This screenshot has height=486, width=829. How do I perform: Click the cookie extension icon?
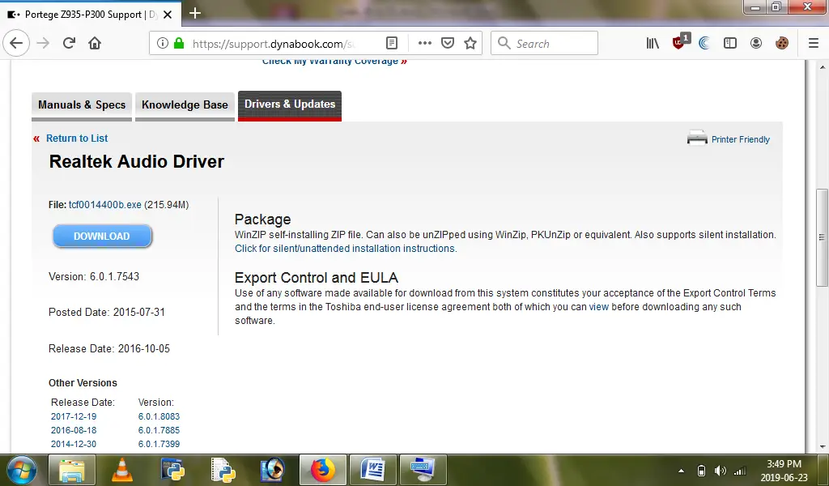click(x=782, y=44)
